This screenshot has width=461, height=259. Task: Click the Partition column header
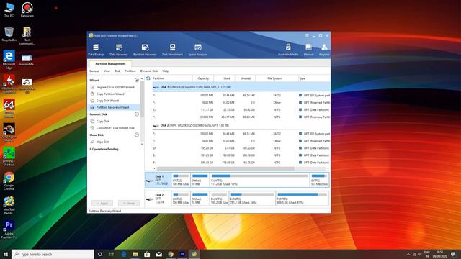pos(172,78)
